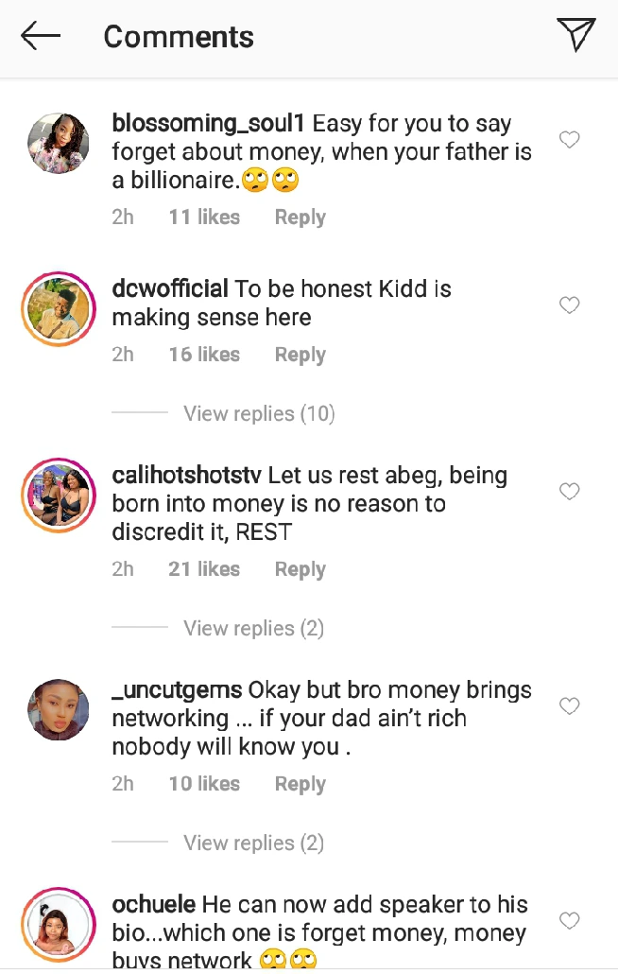
Task: Open dcwofficial's story avatar
Action: tap(58, 308)
